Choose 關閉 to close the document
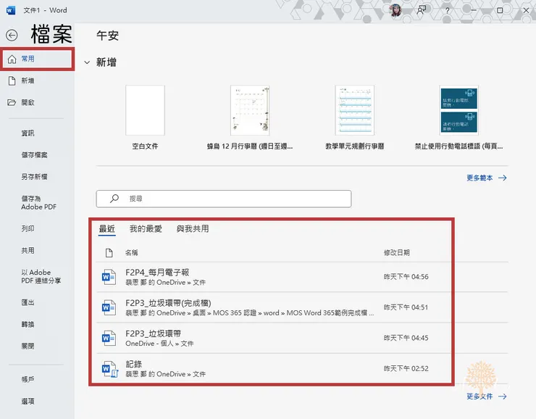Image resolution: width=536 pixels, height=419 pixels. [28, 346]
